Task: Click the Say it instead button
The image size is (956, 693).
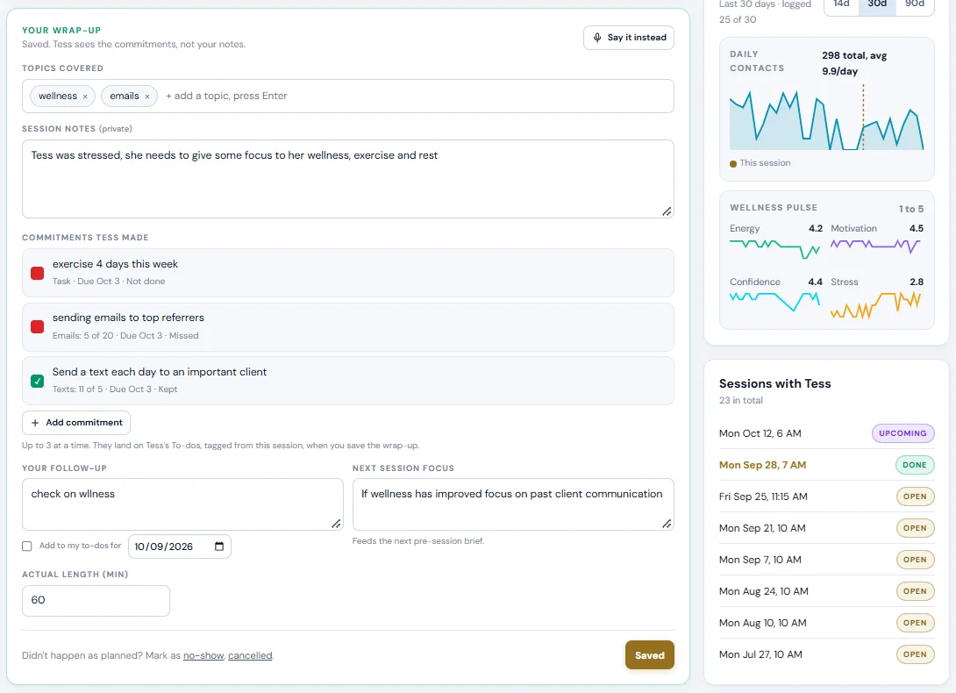Action: [x=629, y=37]
